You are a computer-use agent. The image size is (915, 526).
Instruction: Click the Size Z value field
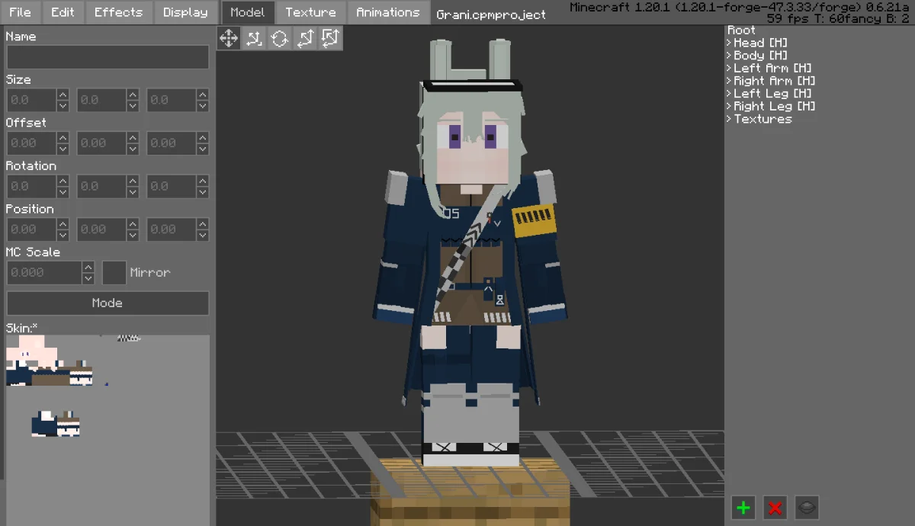click(172, 100)
